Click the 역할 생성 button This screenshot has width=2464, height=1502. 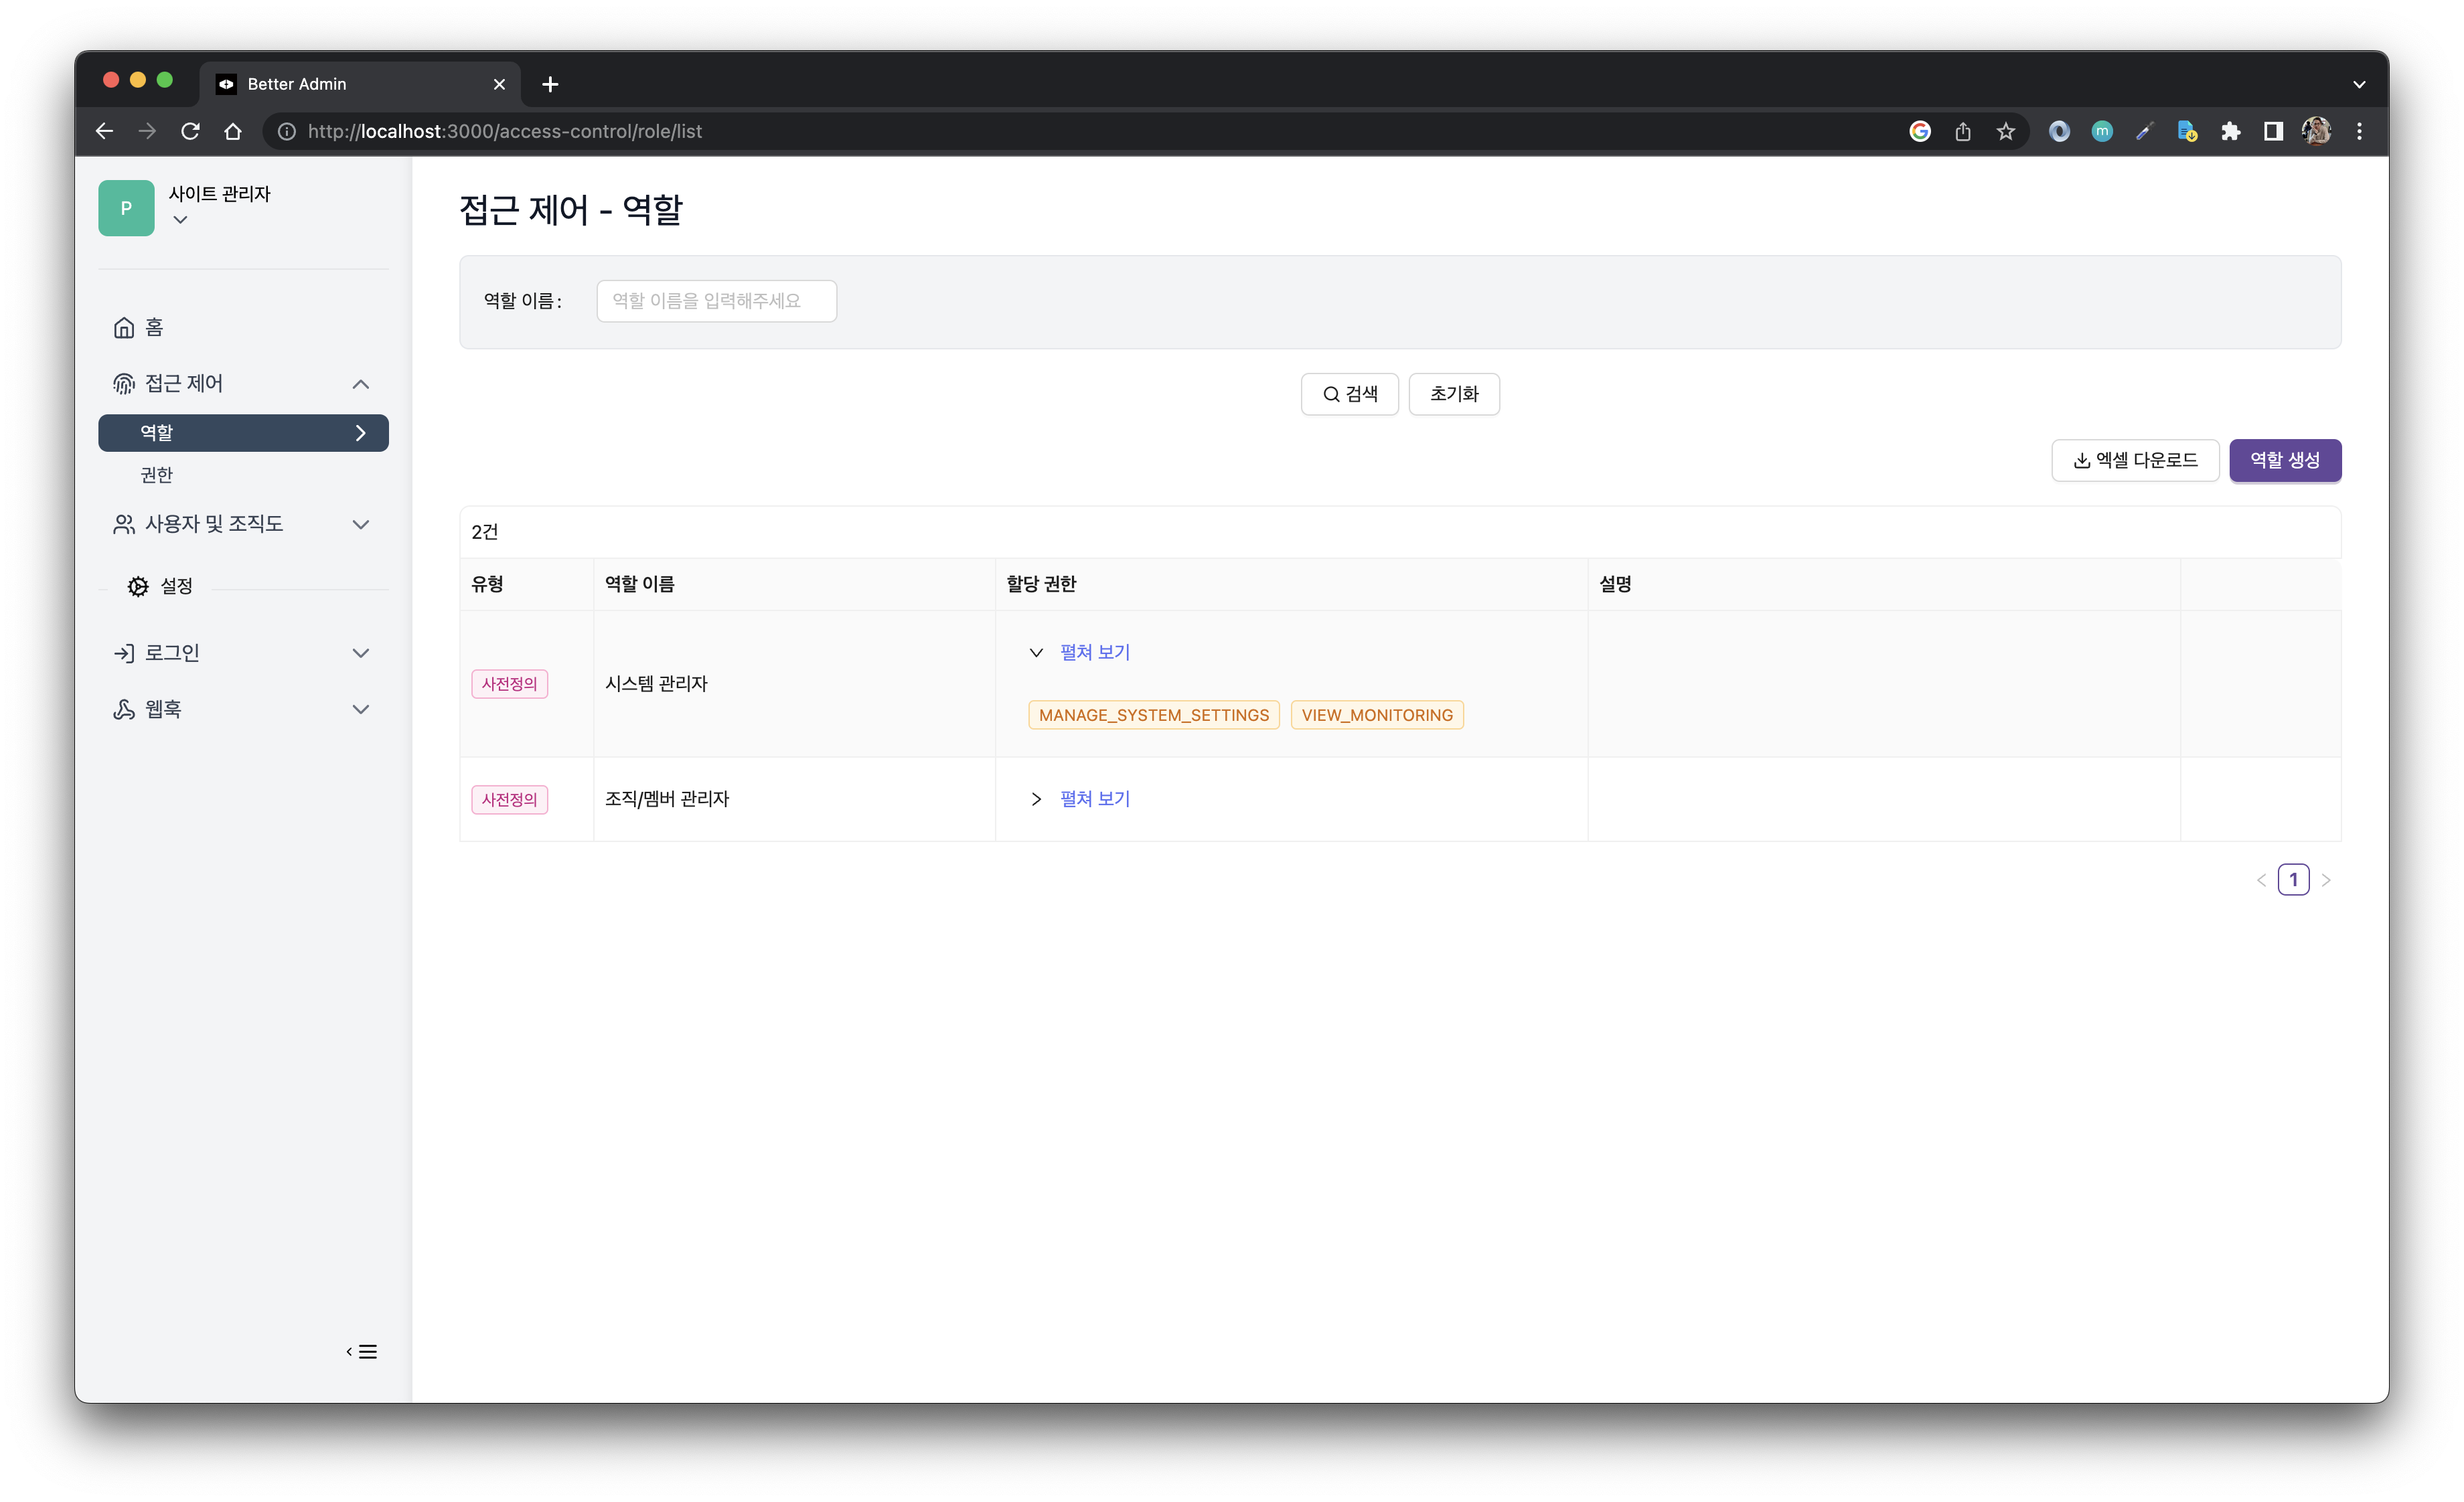[2285, 461]
